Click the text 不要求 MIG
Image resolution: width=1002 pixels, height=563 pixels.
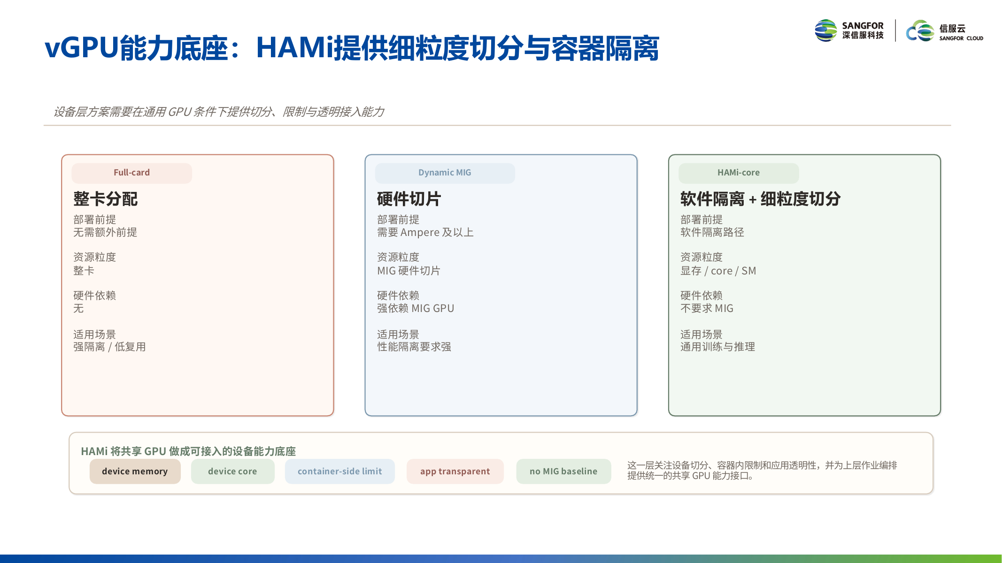pos(707,308)
